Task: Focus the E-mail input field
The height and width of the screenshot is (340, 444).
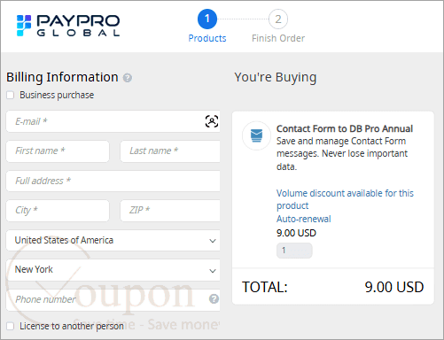Action: (113, 121)
